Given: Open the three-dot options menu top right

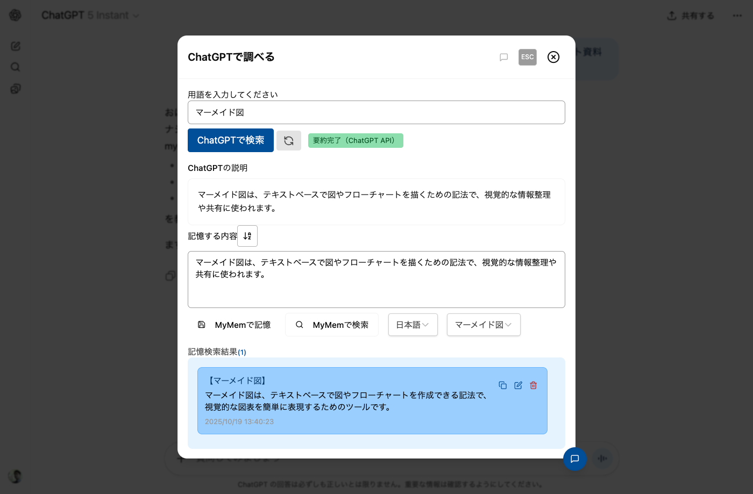Looking at the screenshot, I should 737,15.
